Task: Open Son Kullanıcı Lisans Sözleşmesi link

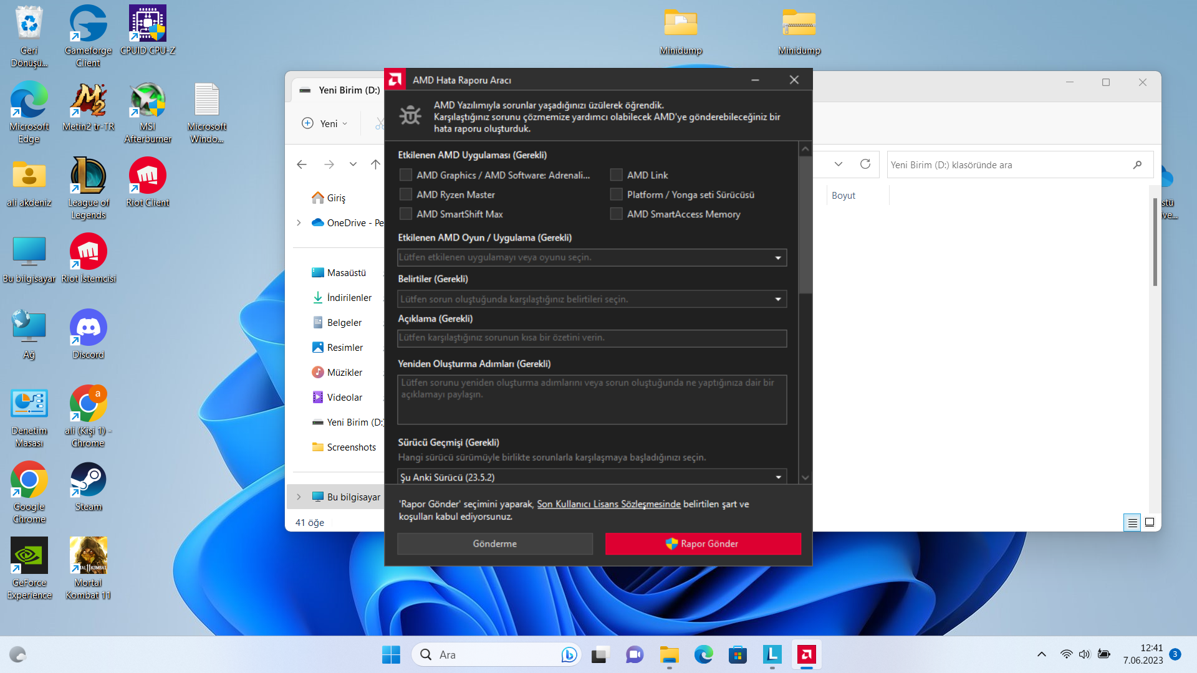Action: 608,504
